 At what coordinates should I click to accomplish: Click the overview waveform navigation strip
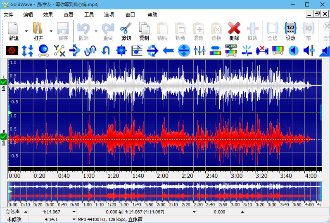(164, 191)
